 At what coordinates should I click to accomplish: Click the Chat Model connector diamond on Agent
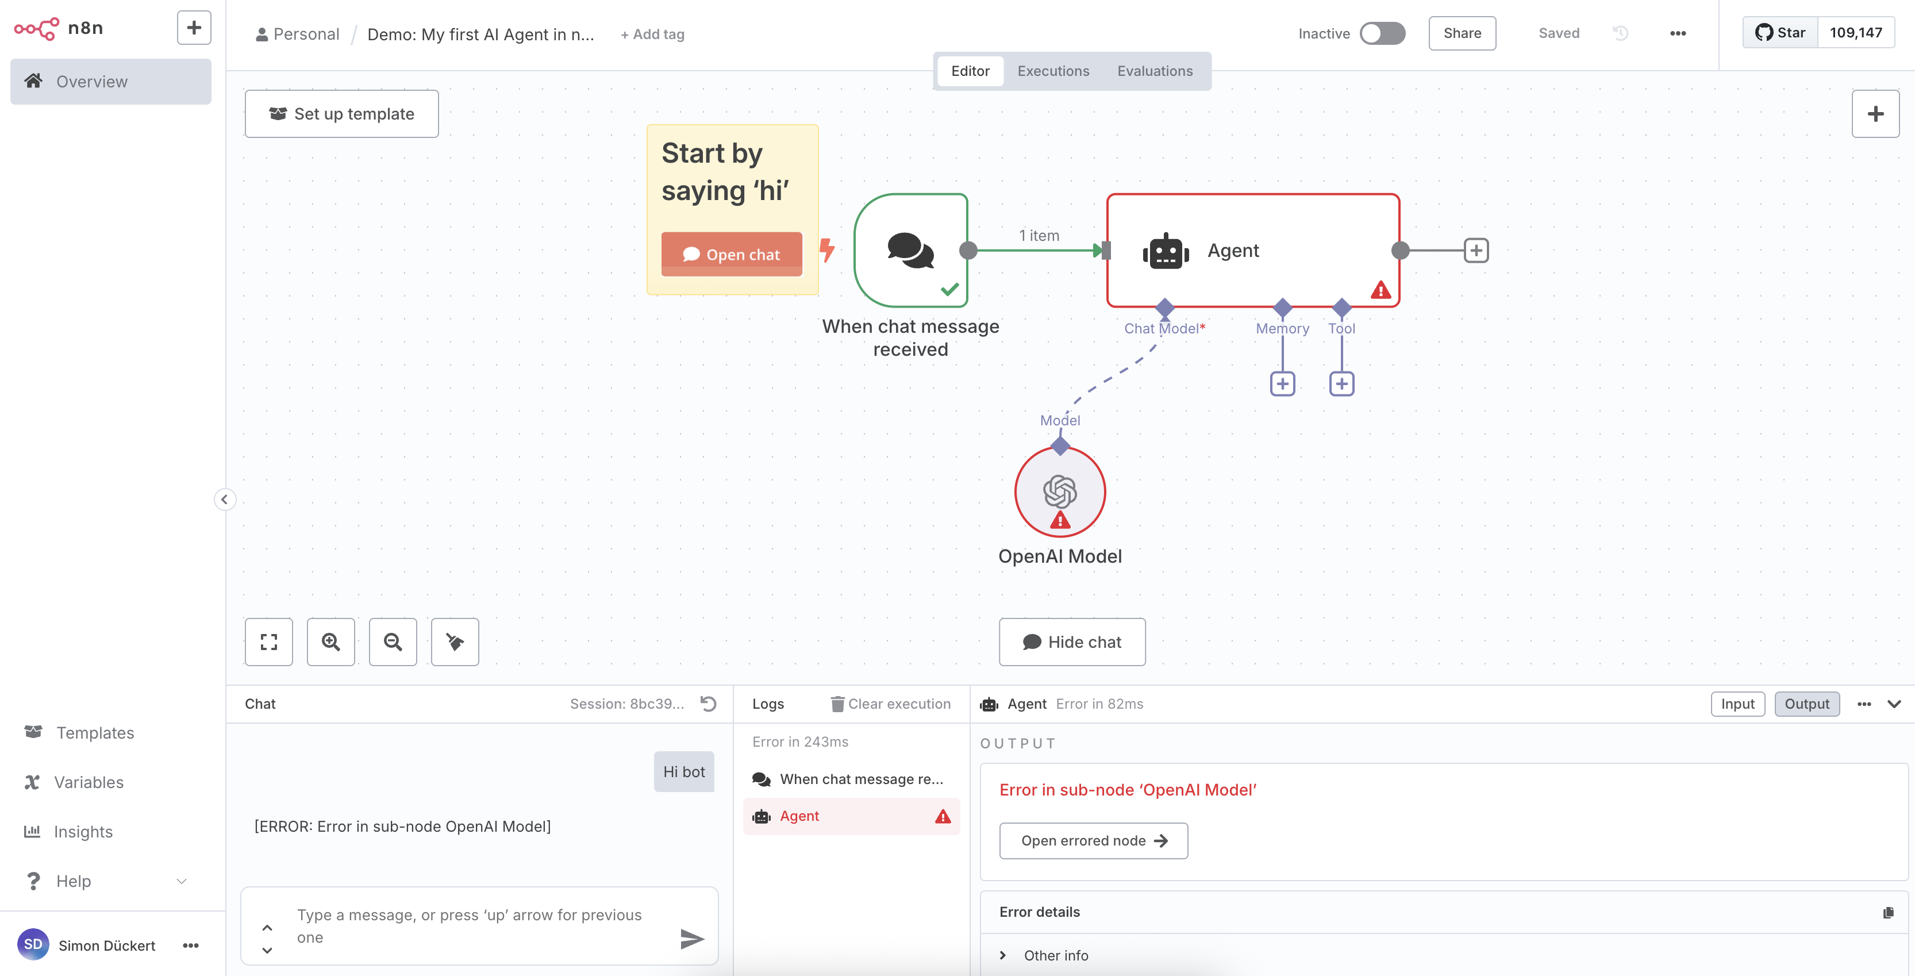1165,308
